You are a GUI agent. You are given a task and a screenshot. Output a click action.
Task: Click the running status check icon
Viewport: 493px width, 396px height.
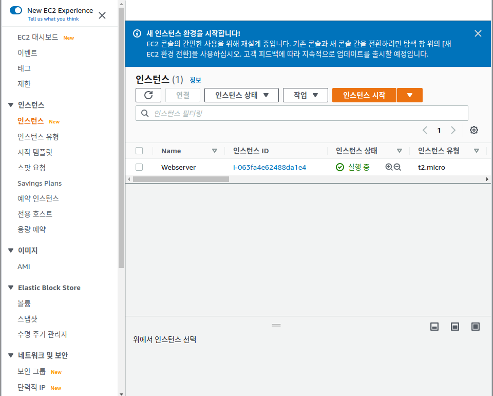click(340, 167)
